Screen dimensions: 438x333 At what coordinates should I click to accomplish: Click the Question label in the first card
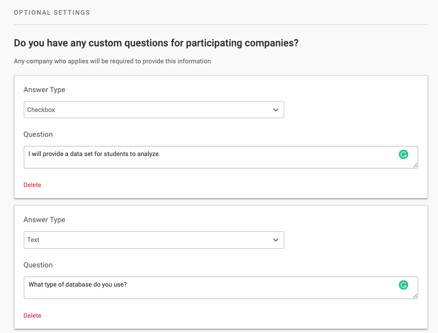(x=38, y=135)
